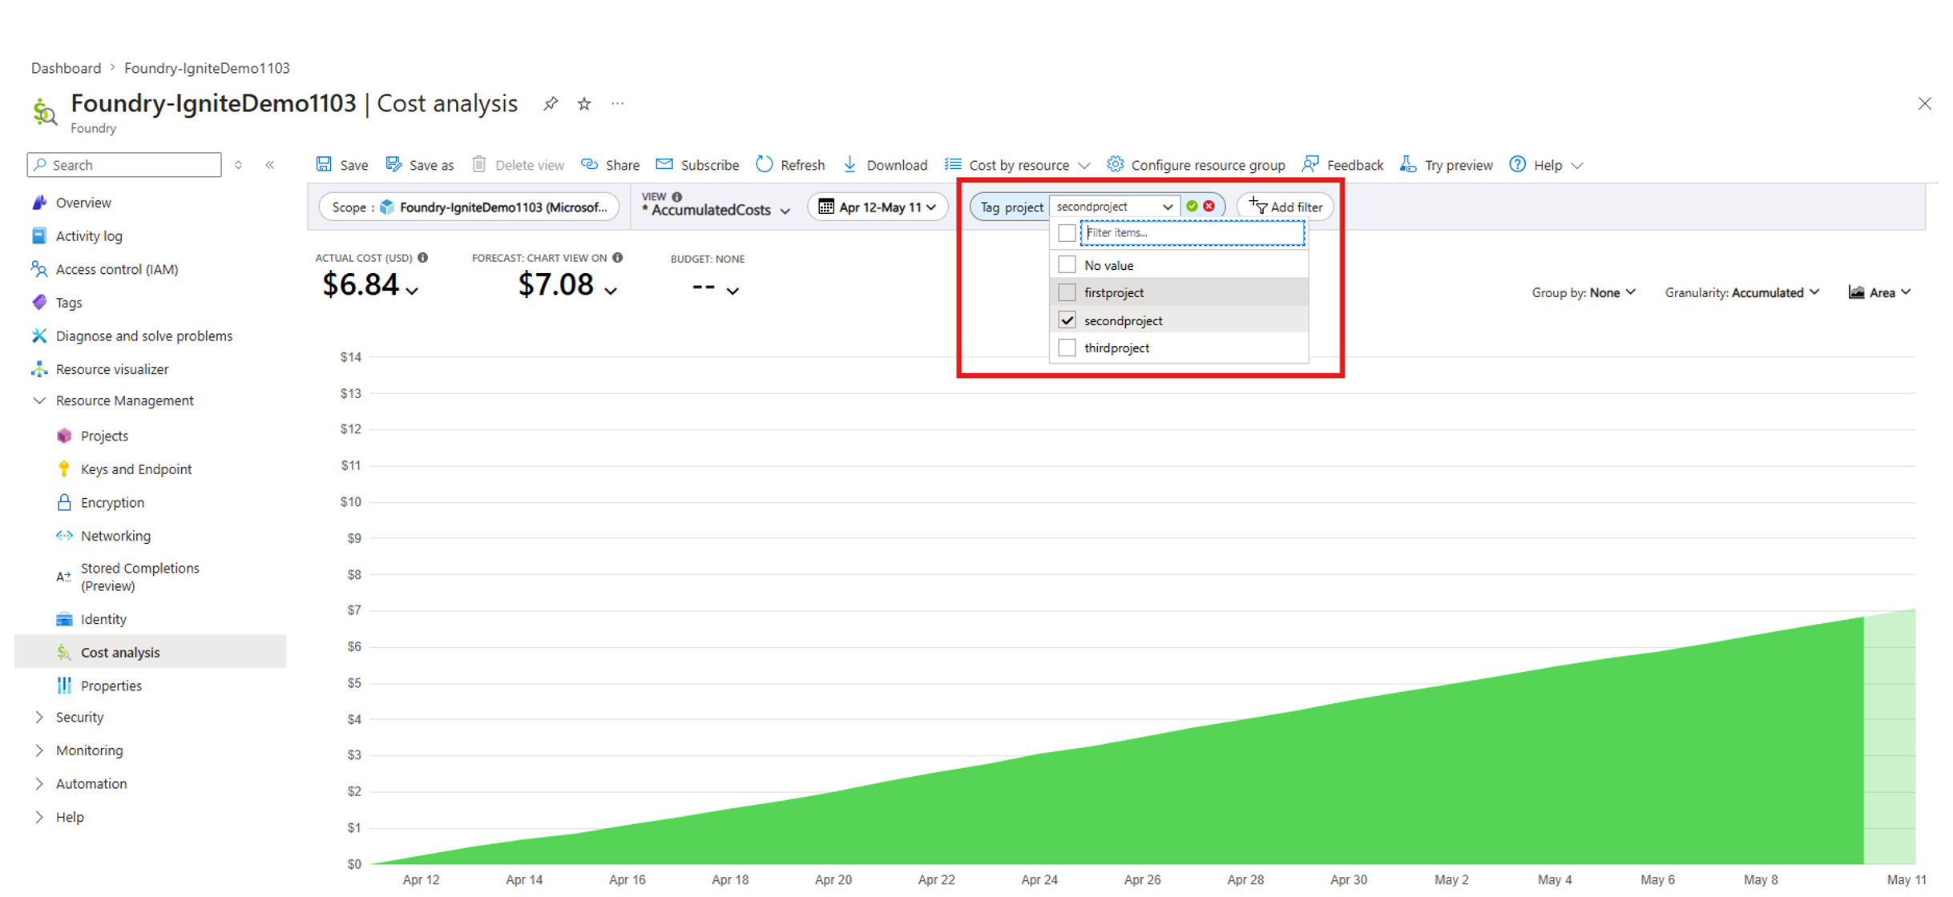
Task: Open the Help dropdown in the toolbar
Action: coord(1546,165)
